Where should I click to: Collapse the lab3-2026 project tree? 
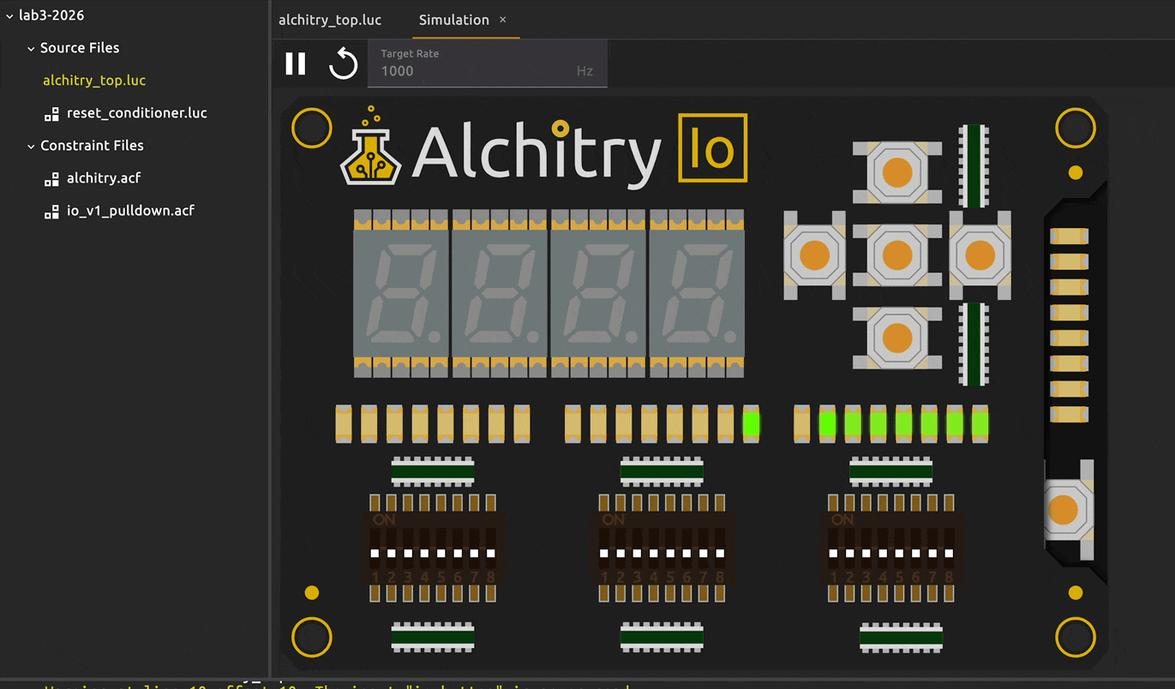click(x=9, y=15)
